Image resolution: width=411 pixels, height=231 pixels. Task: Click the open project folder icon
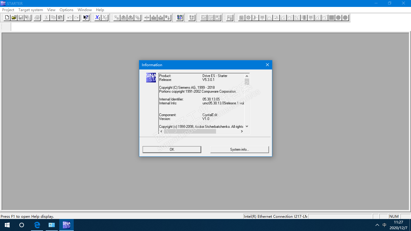pyautogui.click(x=14, y=17)
